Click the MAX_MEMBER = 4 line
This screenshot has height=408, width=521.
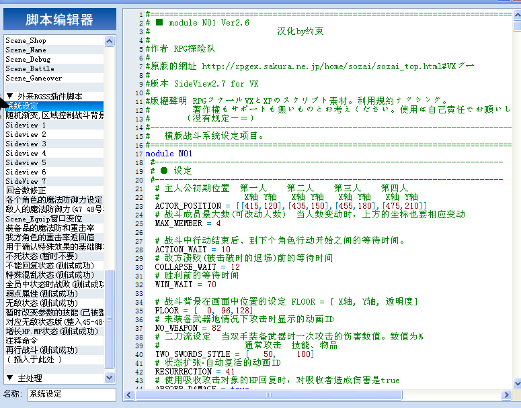point(188,223)
